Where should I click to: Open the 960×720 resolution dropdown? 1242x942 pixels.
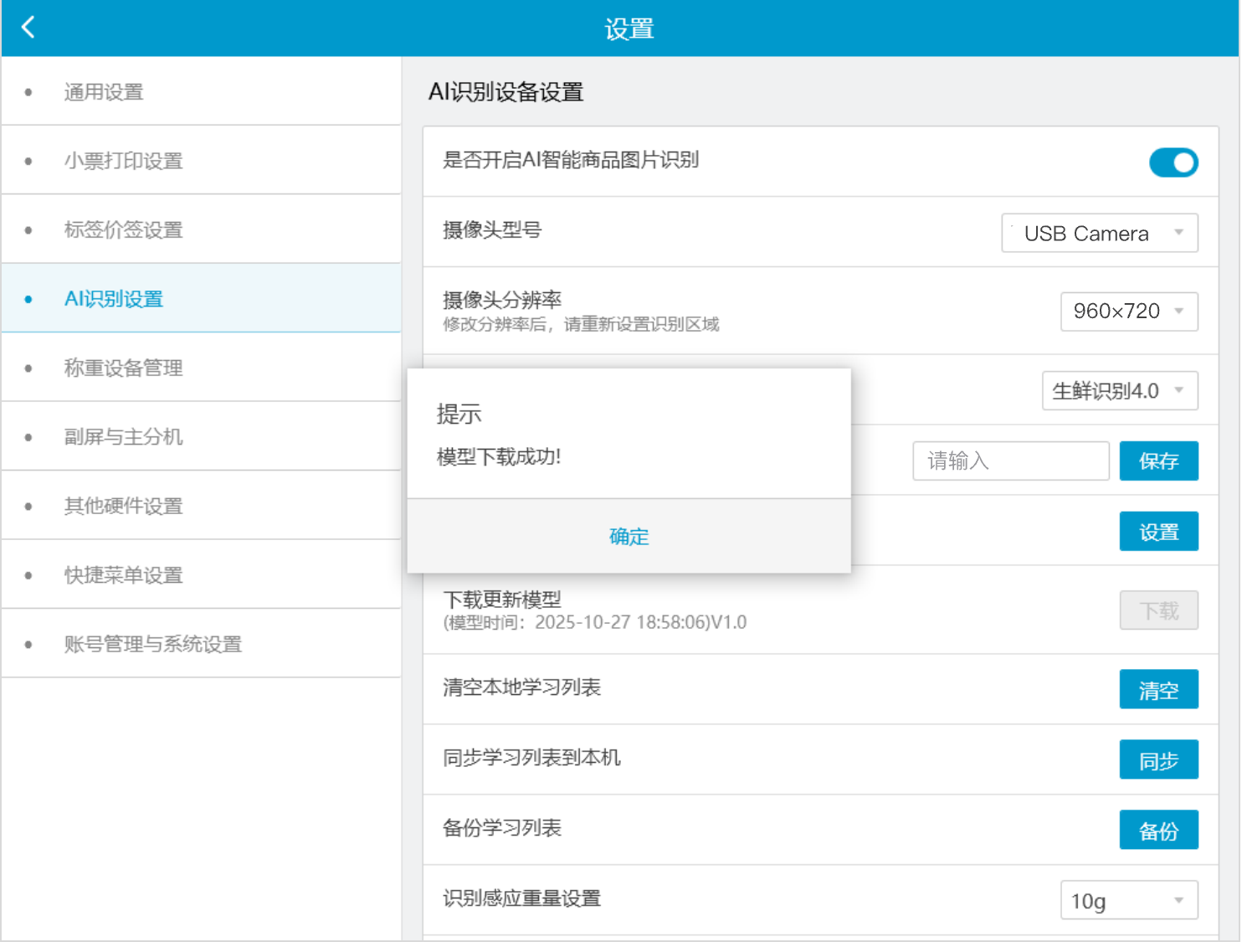point(1129,311)
